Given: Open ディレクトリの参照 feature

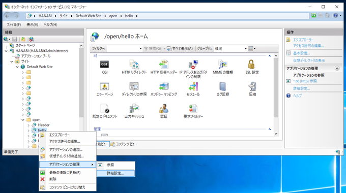Looking at the screenshot, I should (x=134, y=89).
